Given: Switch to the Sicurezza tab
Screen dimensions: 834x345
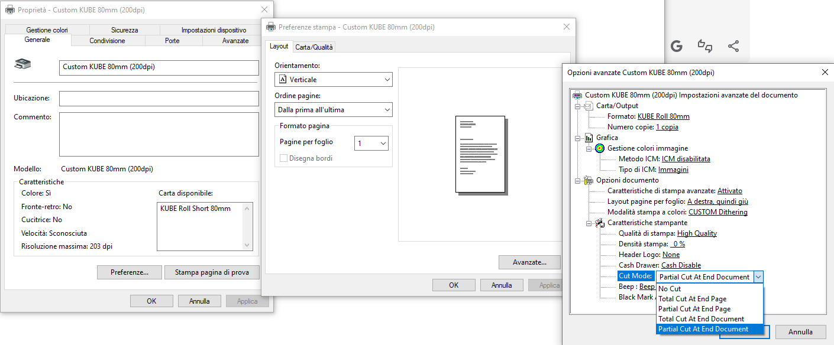Looking at the screenshot, I should [x=124, y=30].
